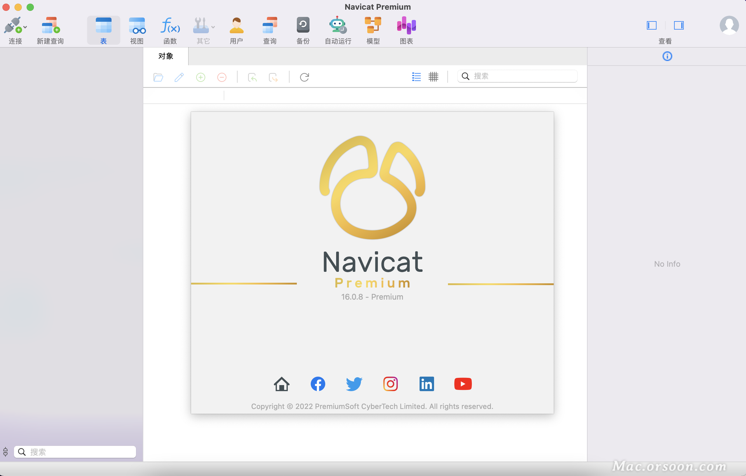Image resolution: width=746 pixels, height=476 pixels.
Task: Toggle the right info pane visibility
Action: point(679,26)
